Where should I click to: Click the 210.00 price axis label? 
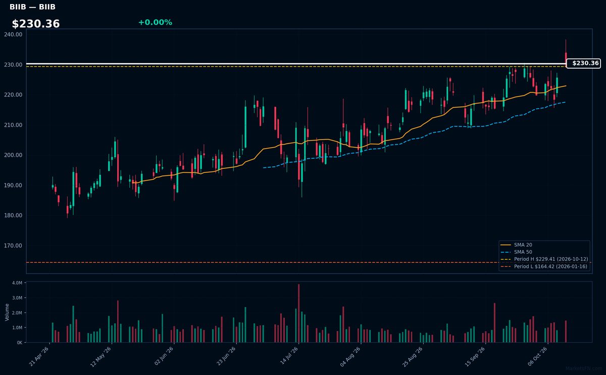13,125
